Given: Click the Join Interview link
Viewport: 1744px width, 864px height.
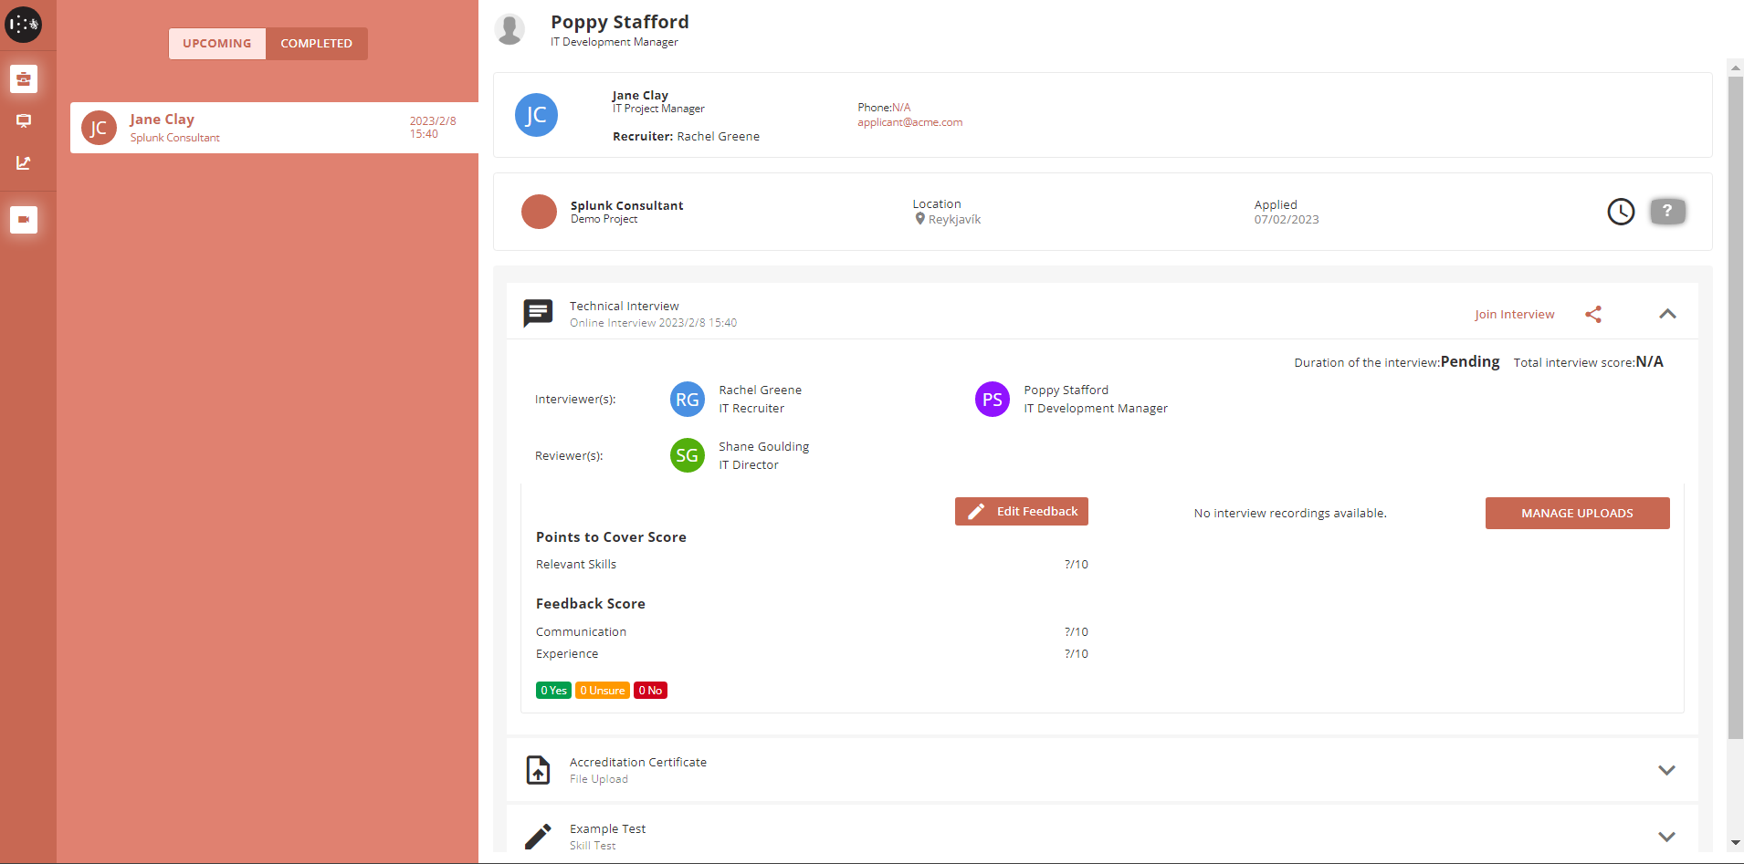Looking at the screenshot, I should click(1514, 315).
